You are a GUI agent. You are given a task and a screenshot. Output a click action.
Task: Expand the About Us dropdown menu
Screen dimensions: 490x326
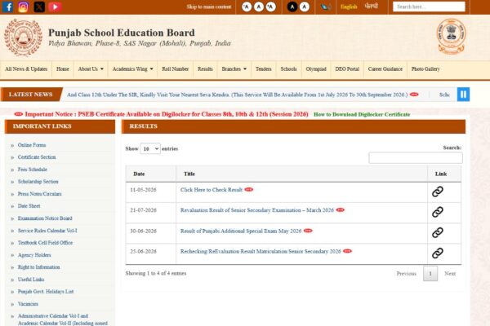tap(91, 69)
